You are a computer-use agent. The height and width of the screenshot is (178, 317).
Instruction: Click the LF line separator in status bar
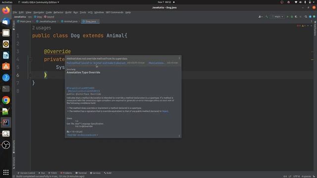tap(290, 177)
